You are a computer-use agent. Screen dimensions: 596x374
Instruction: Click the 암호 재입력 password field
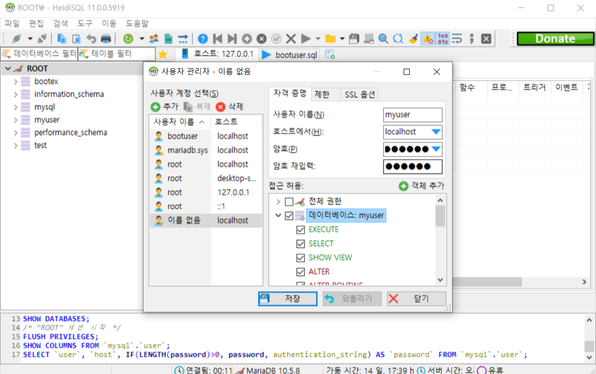coord(413,166)
